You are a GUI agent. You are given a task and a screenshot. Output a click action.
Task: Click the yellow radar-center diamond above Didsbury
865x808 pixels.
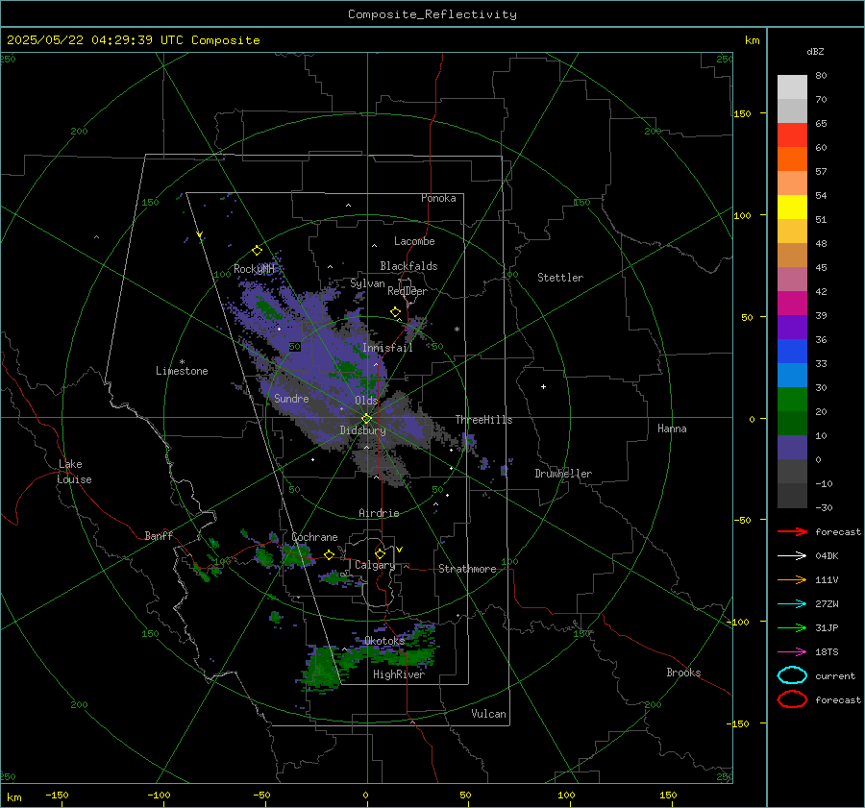click(366, 419)
